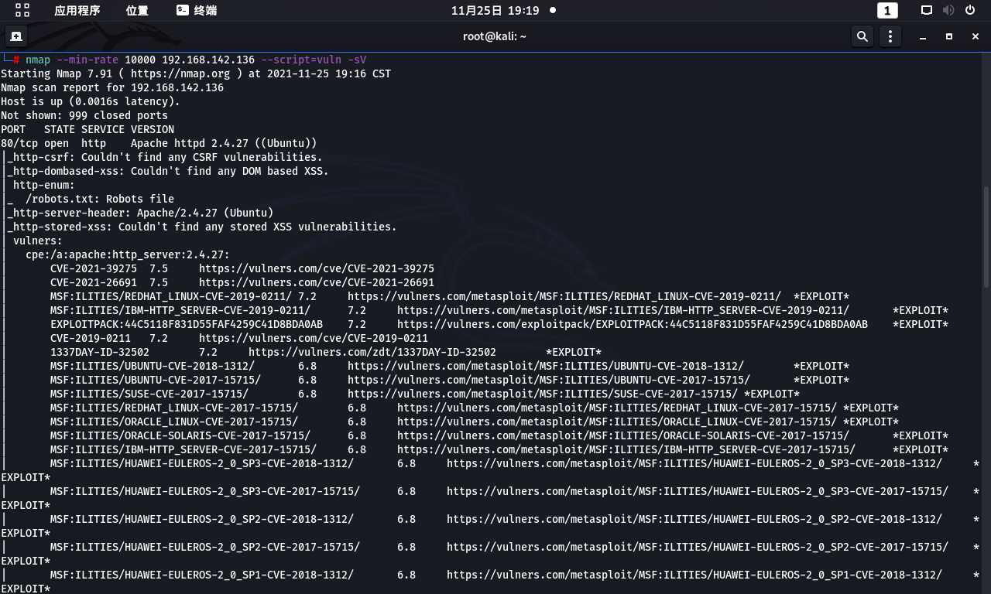Open a new terminal tab with the tab icon
Viewport: 991px width, 594px height.
[16, 36]
